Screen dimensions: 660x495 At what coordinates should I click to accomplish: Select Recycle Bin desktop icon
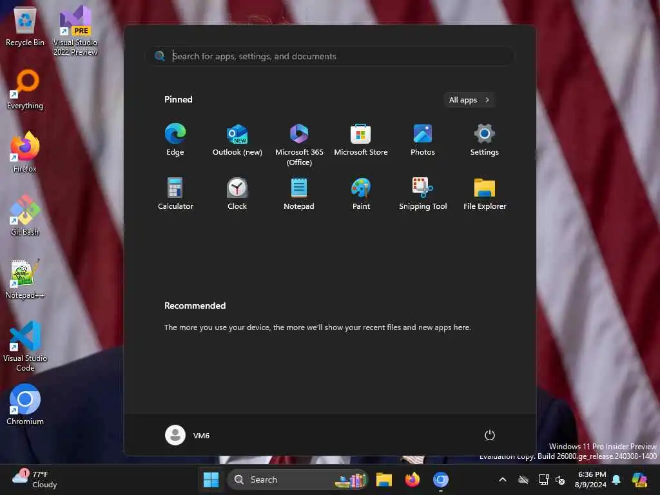[x=25, y=27]
